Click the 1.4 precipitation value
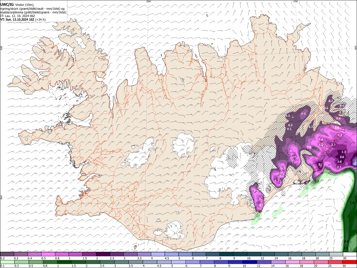357x268 pixels. coord(321,140)
